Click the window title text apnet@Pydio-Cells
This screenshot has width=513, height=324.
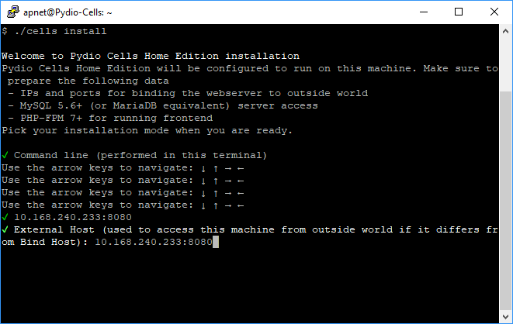coord(68,12)
